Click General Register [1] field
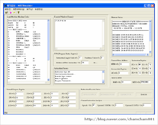 point(37,94)
